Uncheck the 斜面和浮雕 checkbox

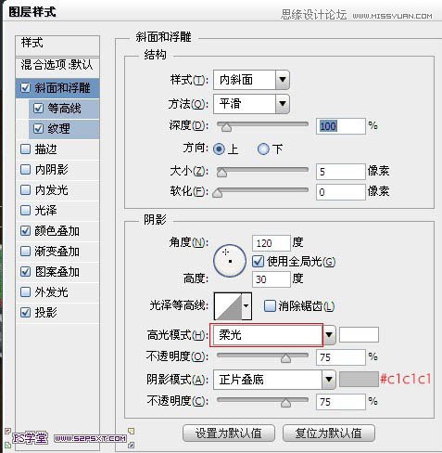25,88
